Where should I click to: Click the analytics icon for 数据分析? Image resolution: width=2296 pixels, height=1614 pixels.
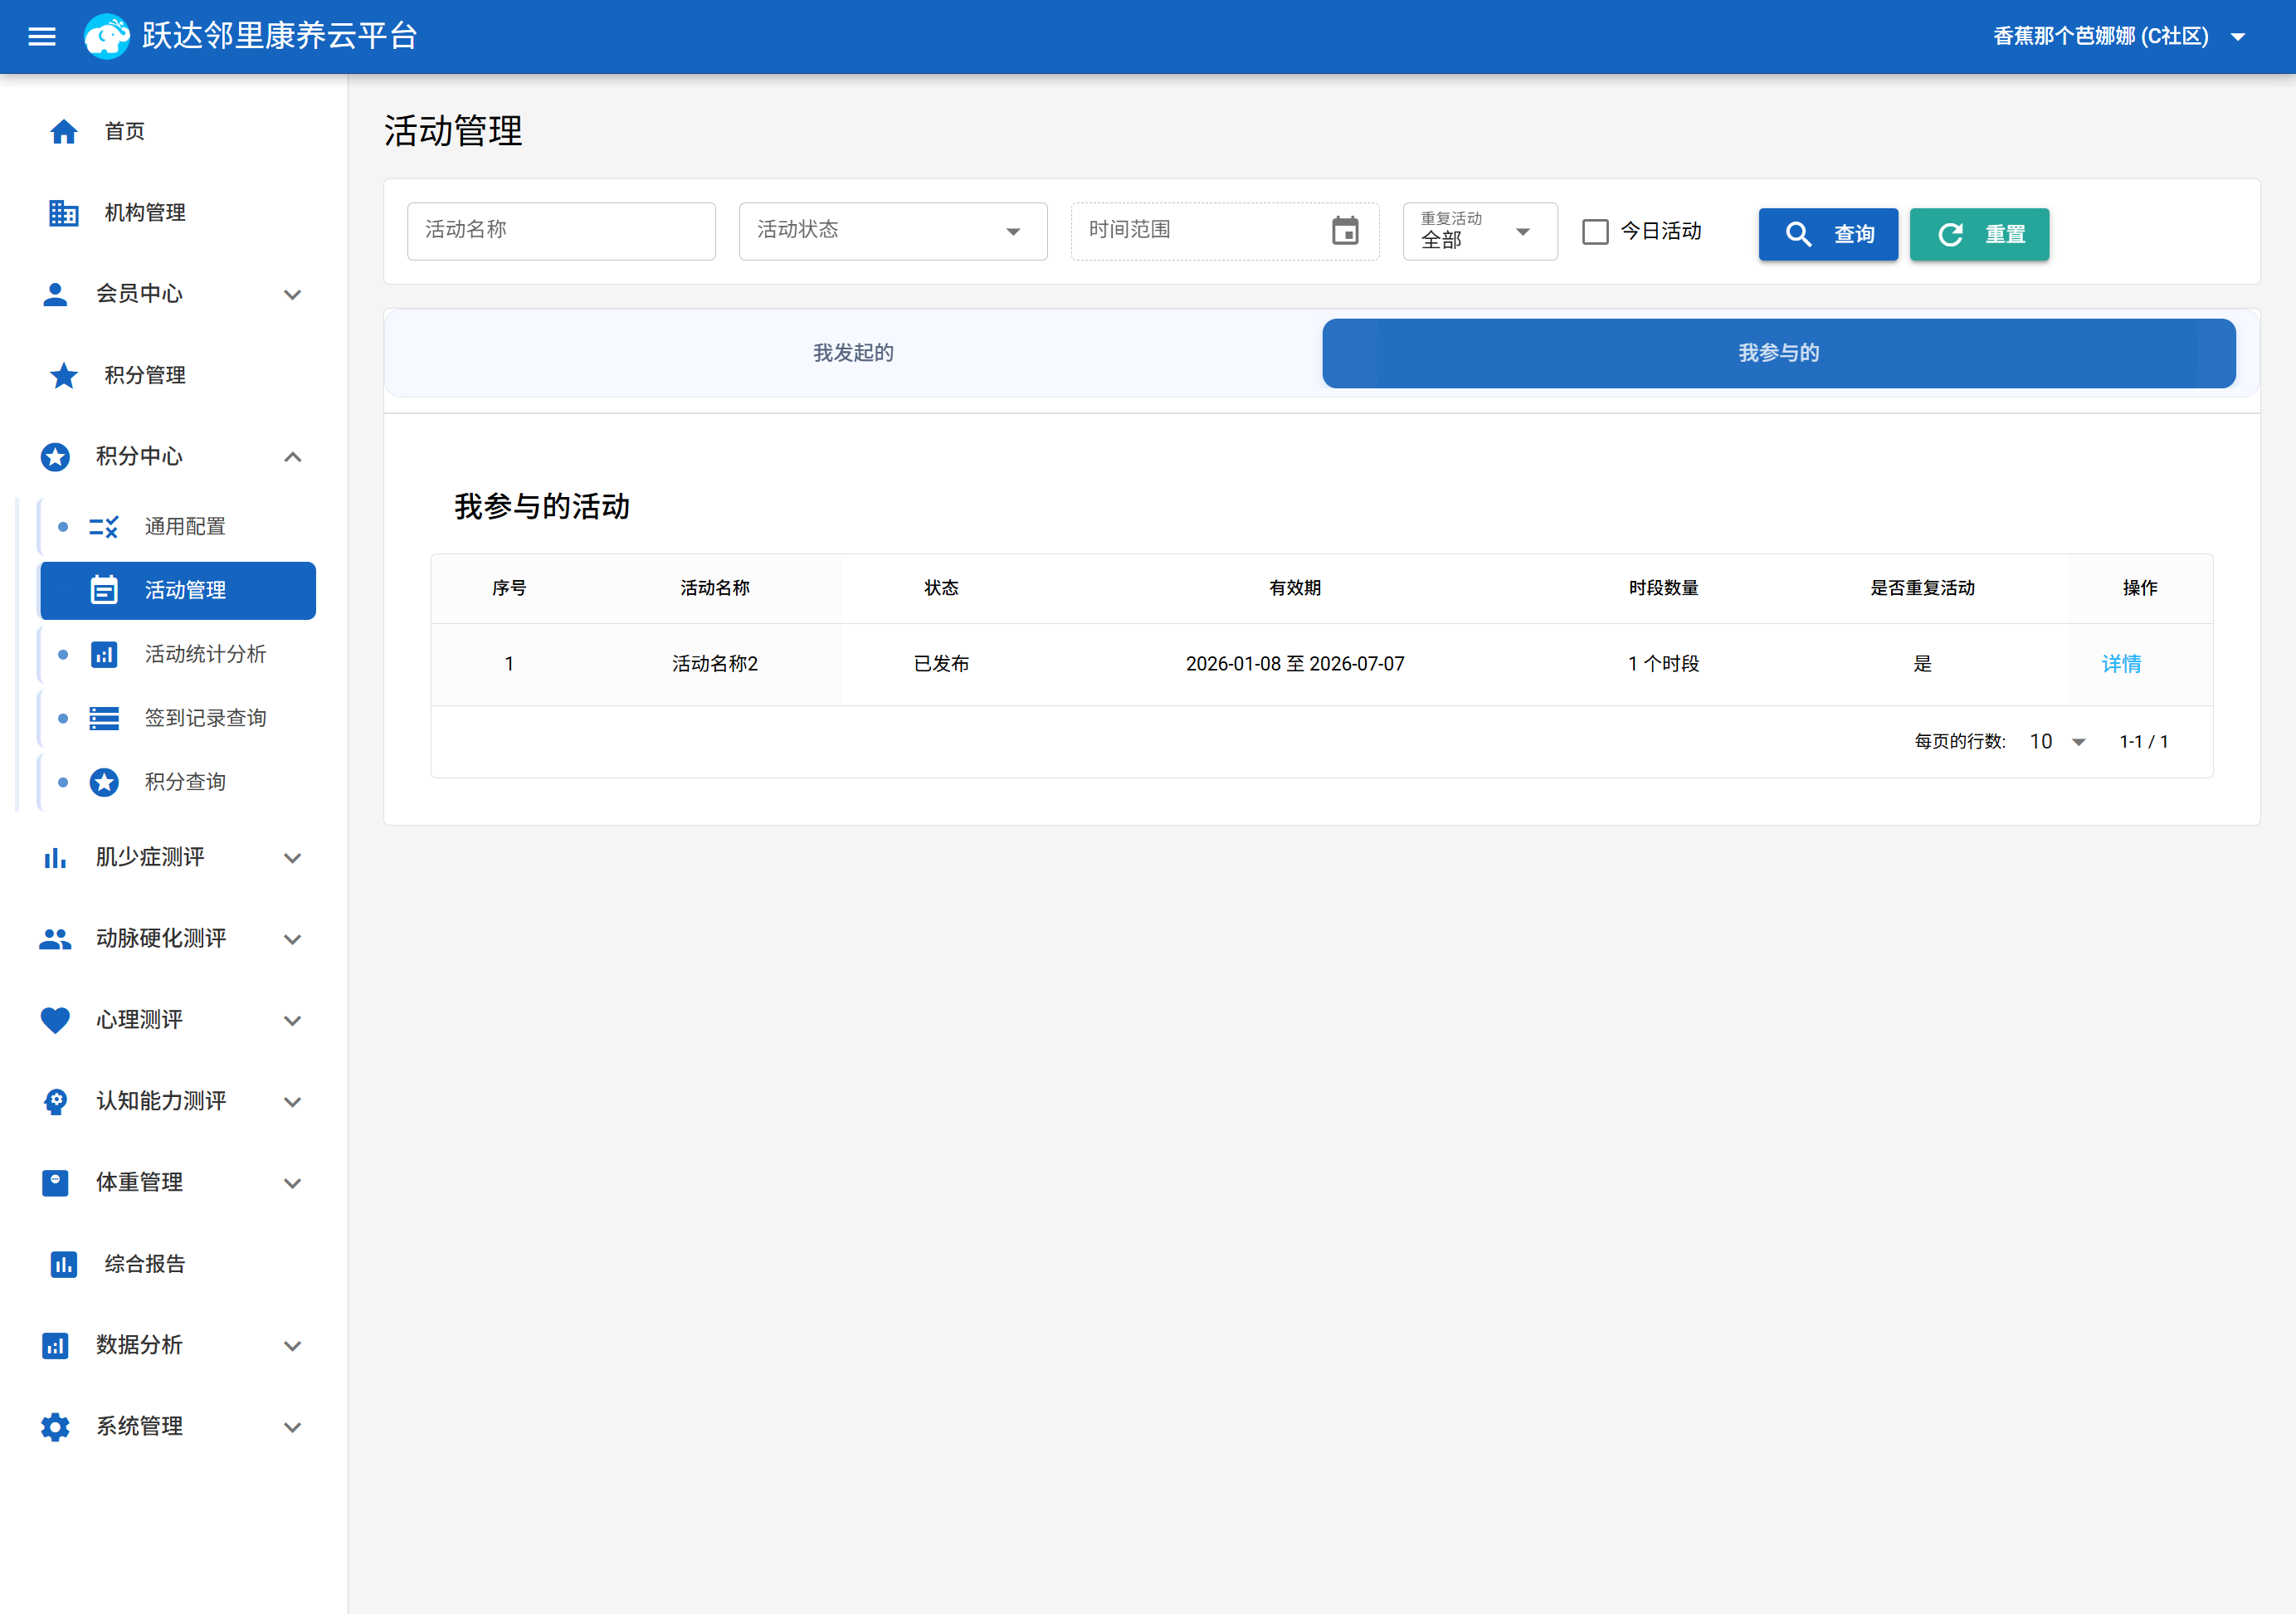(x=55, y=1346)
